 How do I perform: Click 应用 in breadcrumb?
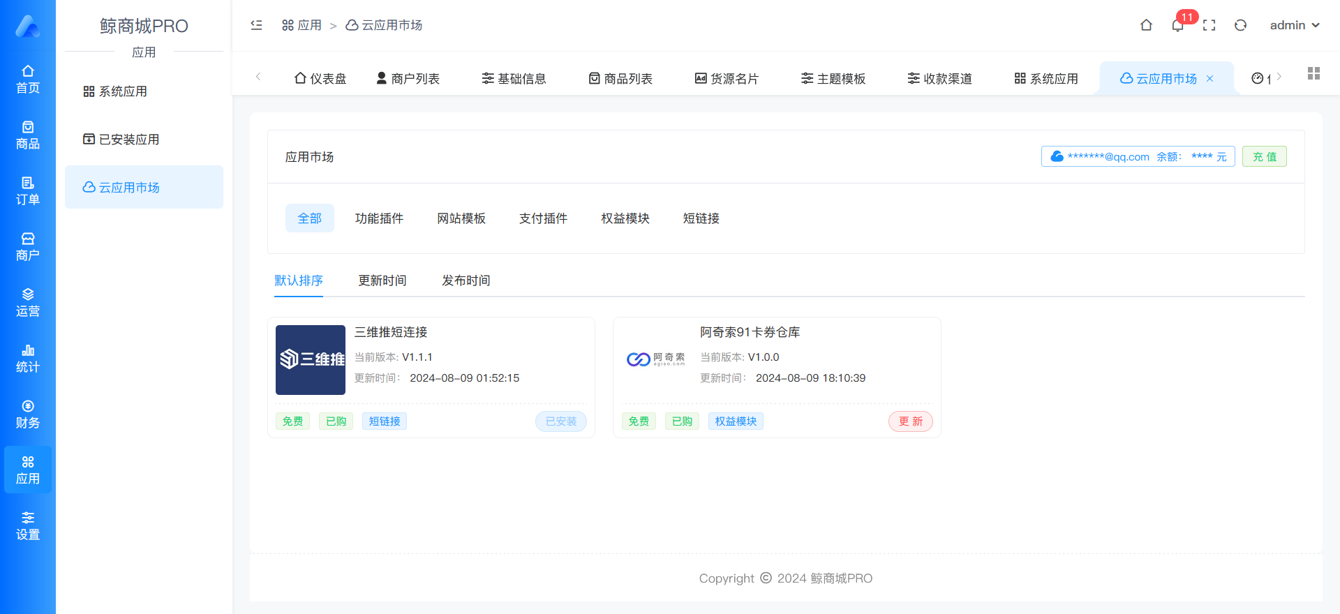pos(301,25)
